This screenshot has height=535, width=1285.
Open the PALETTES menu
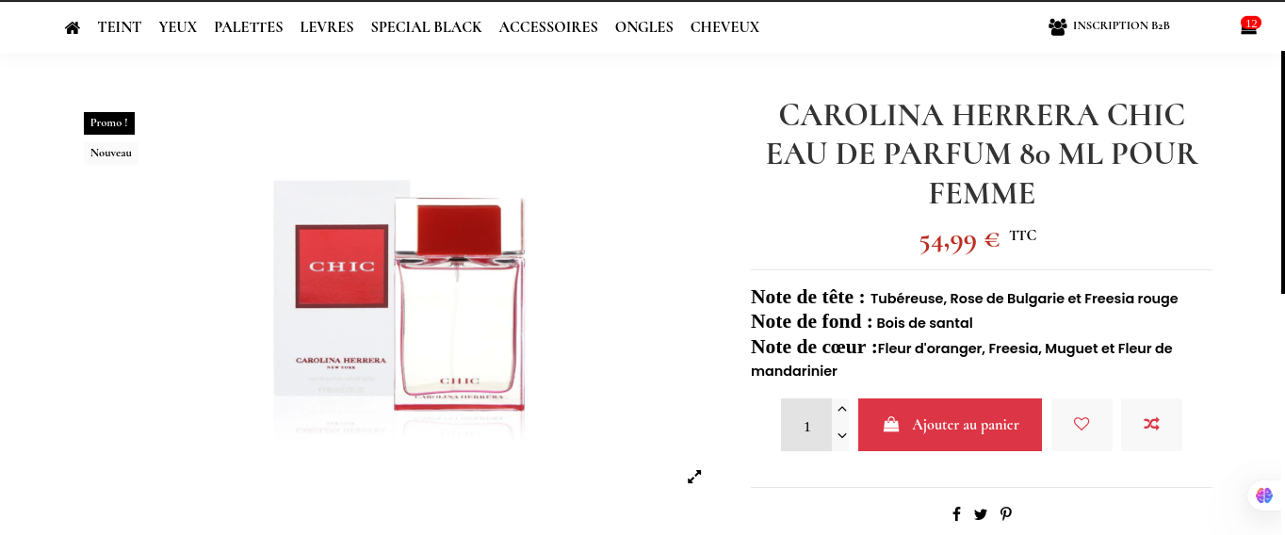[x=249, y=27]
